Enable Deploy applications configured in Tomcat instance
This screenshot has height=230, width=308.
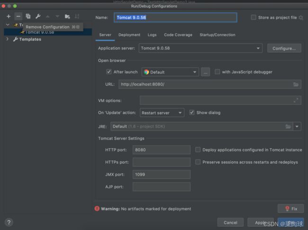[x=198, y=150]
